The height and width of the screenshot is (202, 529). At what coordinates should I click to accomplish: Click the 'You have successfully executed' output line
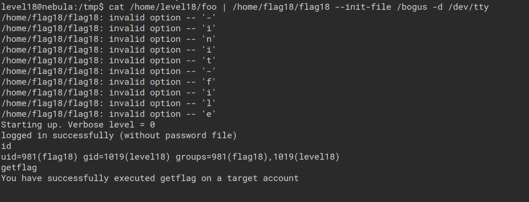(x=149, y=178)
